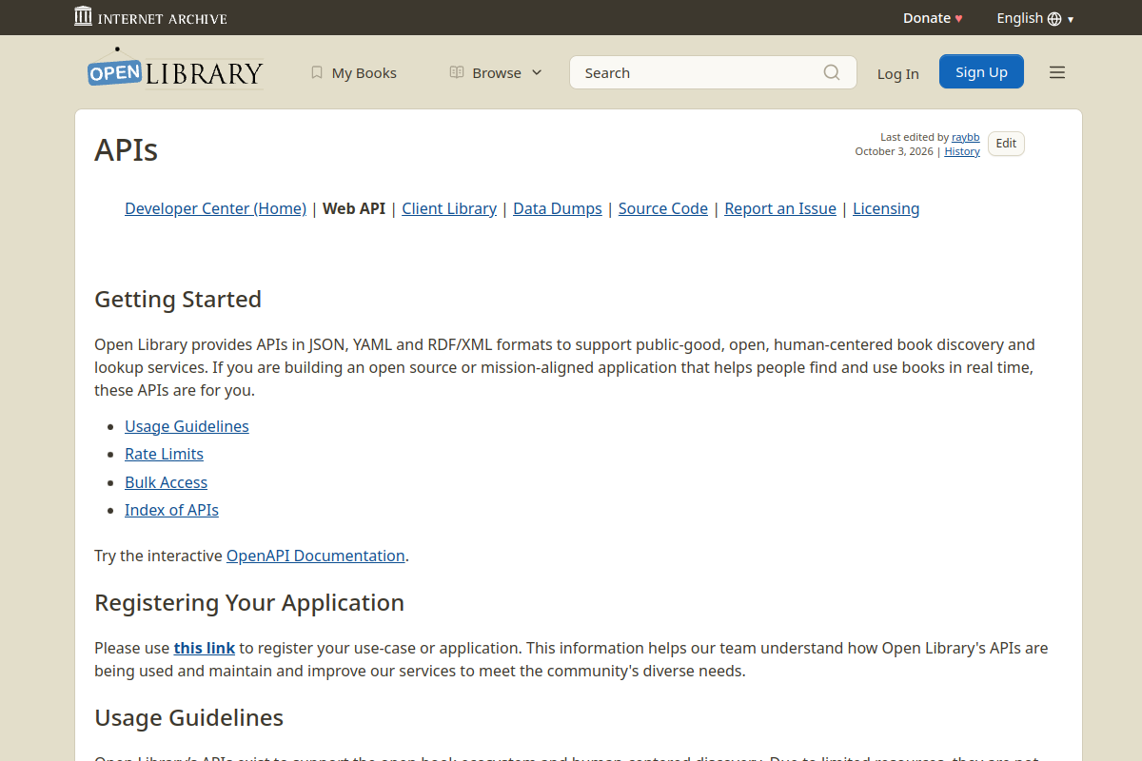Click the Edit button
Viewport: 1142px width, 761px height.
tap(1006, 144)
